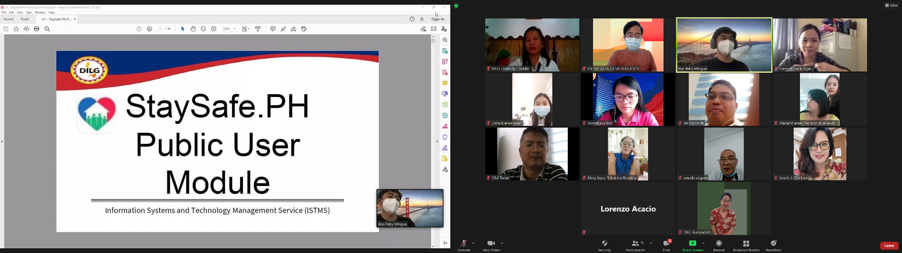Leave the Zoom meeting

tap(889, 246)
